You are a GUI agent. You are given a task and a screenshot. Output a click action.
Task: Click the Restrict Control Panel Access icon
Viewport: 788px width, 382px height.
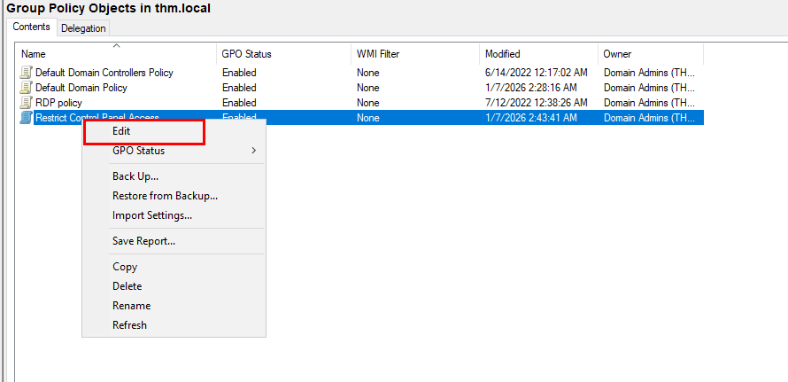pos(27,118)
